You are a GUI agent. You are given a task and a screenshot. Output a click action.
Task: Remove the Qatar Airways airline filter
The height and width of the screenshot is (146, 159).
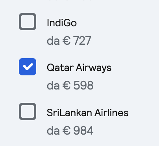pyautogui.click(x=28, y=67)
